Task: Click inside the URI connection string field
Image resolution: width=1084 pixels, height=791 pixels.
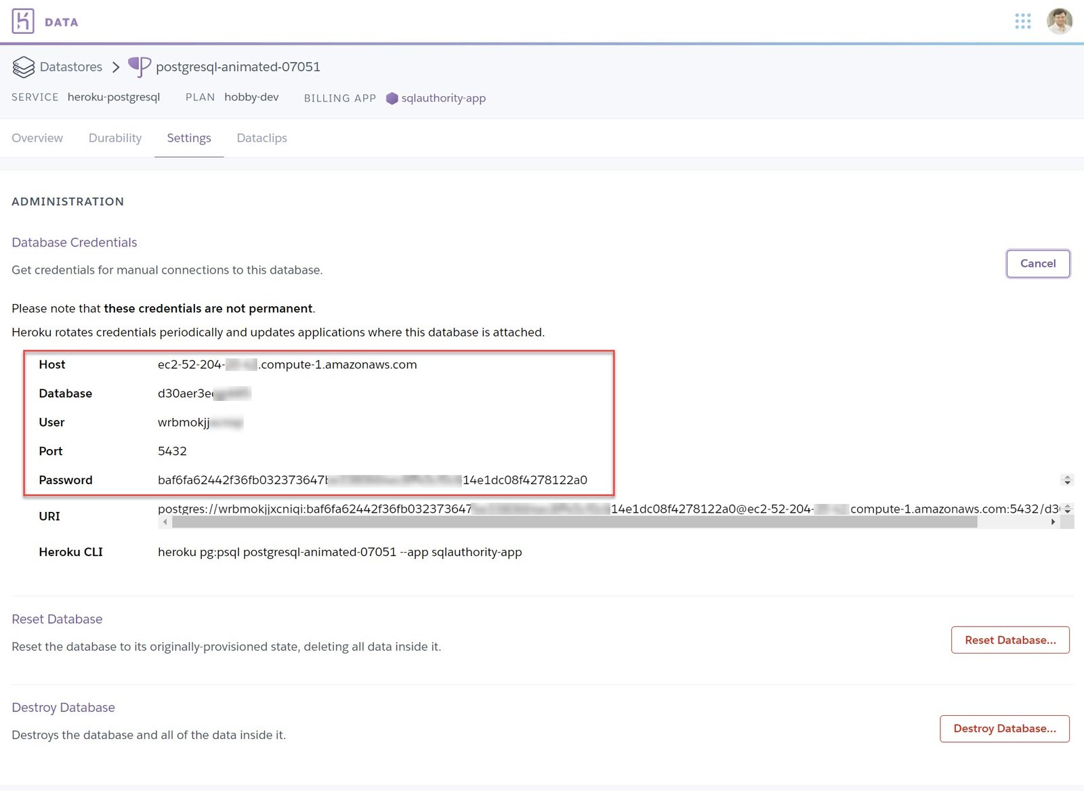Action: tap(608, 509)
